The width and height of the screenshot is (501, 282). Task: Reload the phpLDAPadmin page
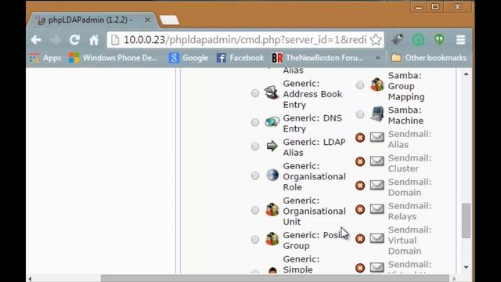(x=75, y=40)
